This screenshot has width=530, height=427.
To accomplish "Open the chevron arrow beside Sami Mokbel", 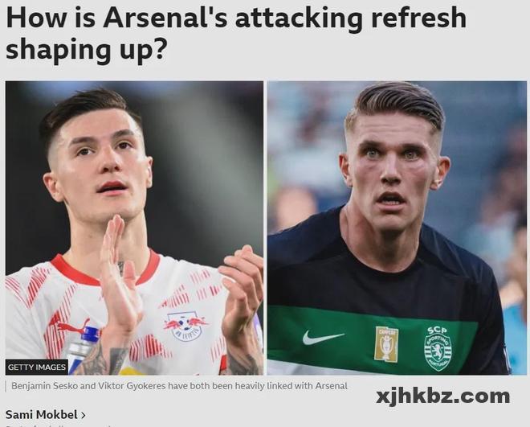I will tap(84, 415).
